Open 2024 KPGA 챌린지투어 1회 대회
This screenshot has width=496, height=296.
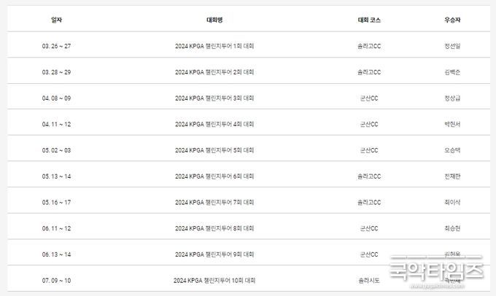[x=214, y=46]
